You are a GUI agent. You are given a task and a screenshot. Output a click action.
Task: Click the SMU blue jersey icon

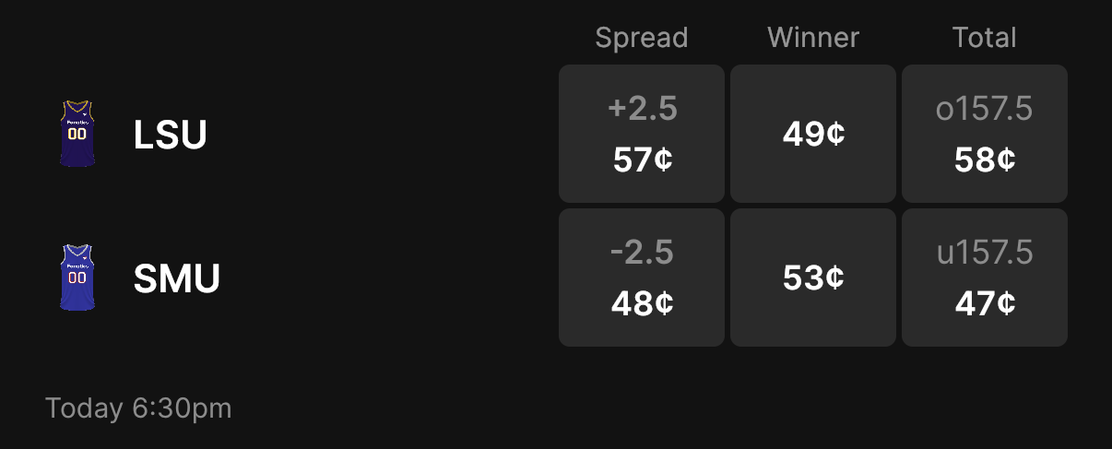pyautogui.click(x=77, y=278)
